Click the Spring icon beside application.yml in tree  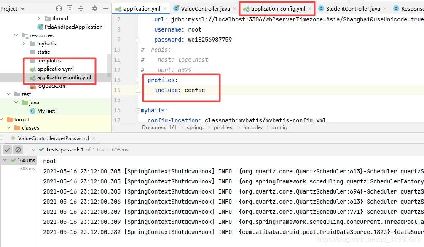coord(33,69)
